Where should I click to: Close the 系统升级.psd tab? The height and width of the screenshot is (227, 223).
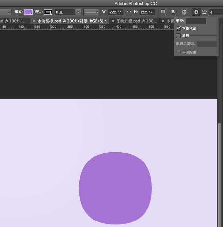coord(113,21)
